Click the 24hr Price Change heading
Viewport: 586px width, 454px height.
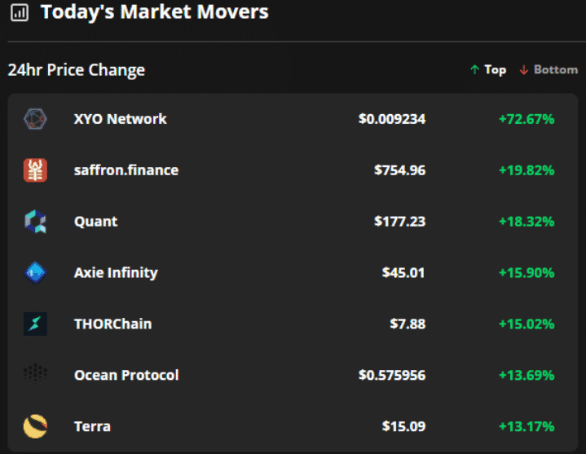click(77, 70)
